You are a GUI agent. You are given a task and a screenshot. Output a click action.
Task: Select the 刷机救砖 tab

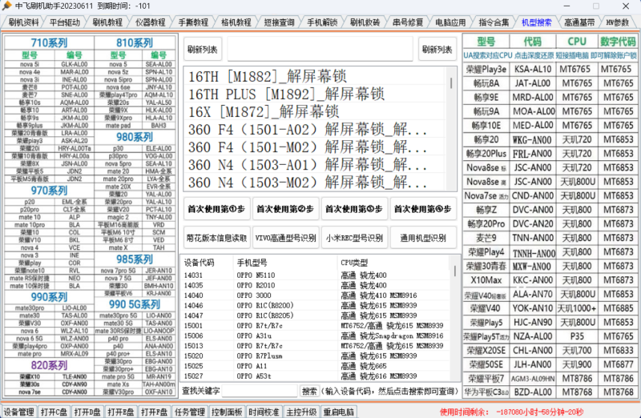click(x=365, y=22)
